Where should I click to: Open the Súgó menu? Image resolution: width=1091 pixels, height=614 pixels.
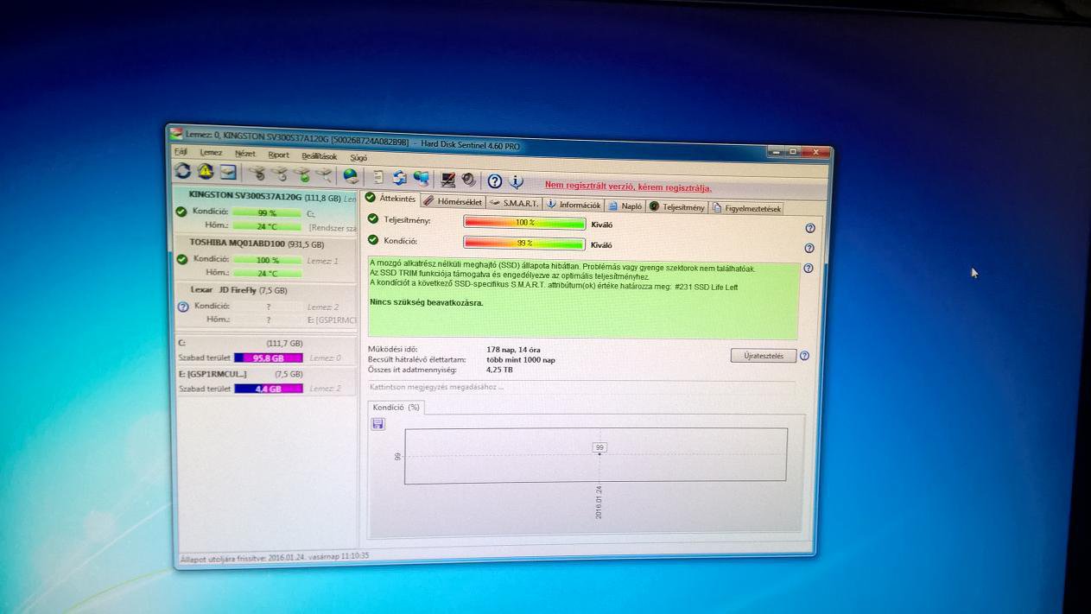(358, 158)
